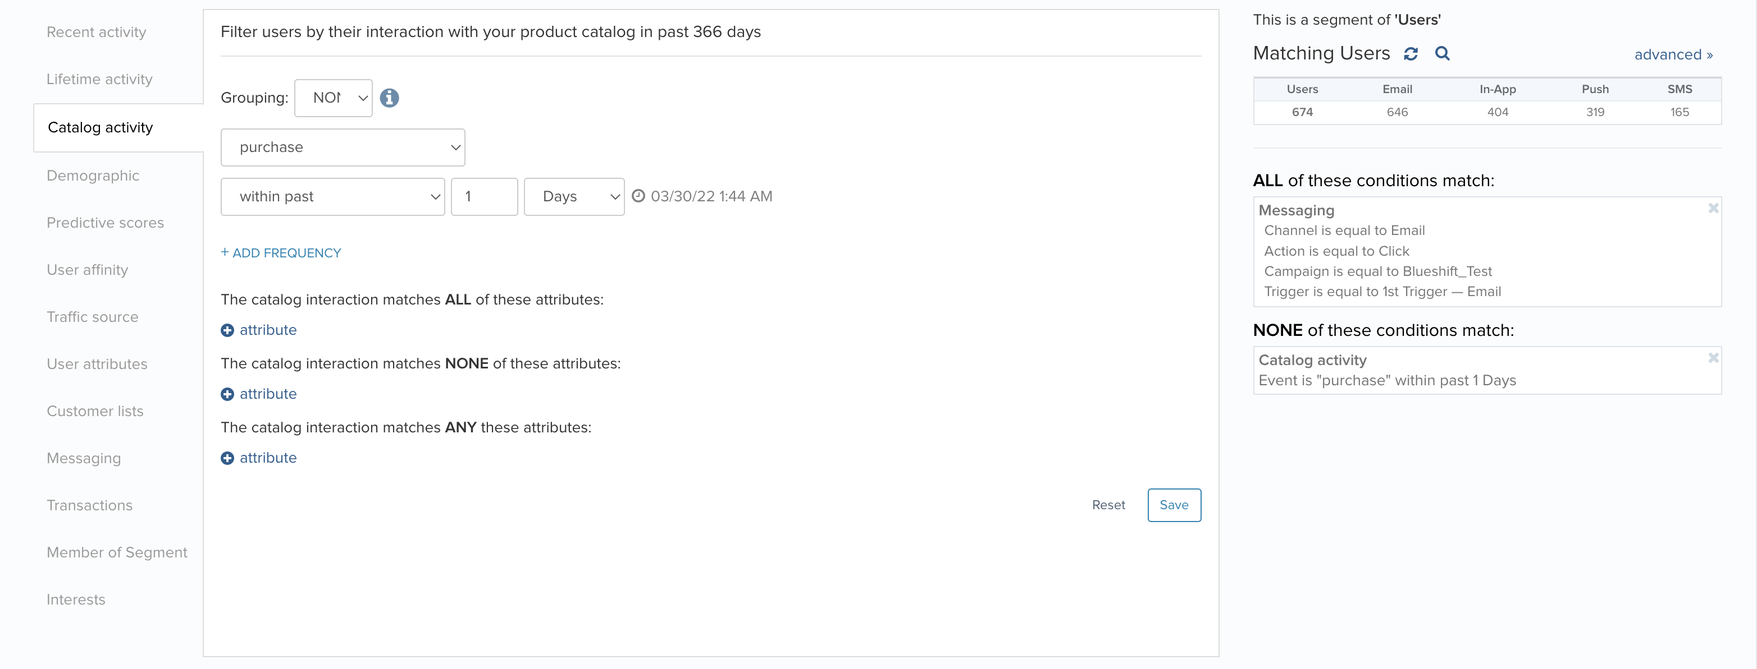Click plus icon under NONE attributes

[227, 394]
